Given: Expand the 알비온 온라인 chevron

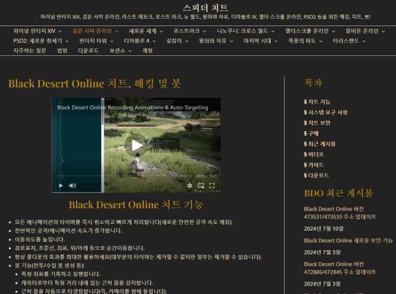Looking at the screenshot, I should (x=383, y=31).
